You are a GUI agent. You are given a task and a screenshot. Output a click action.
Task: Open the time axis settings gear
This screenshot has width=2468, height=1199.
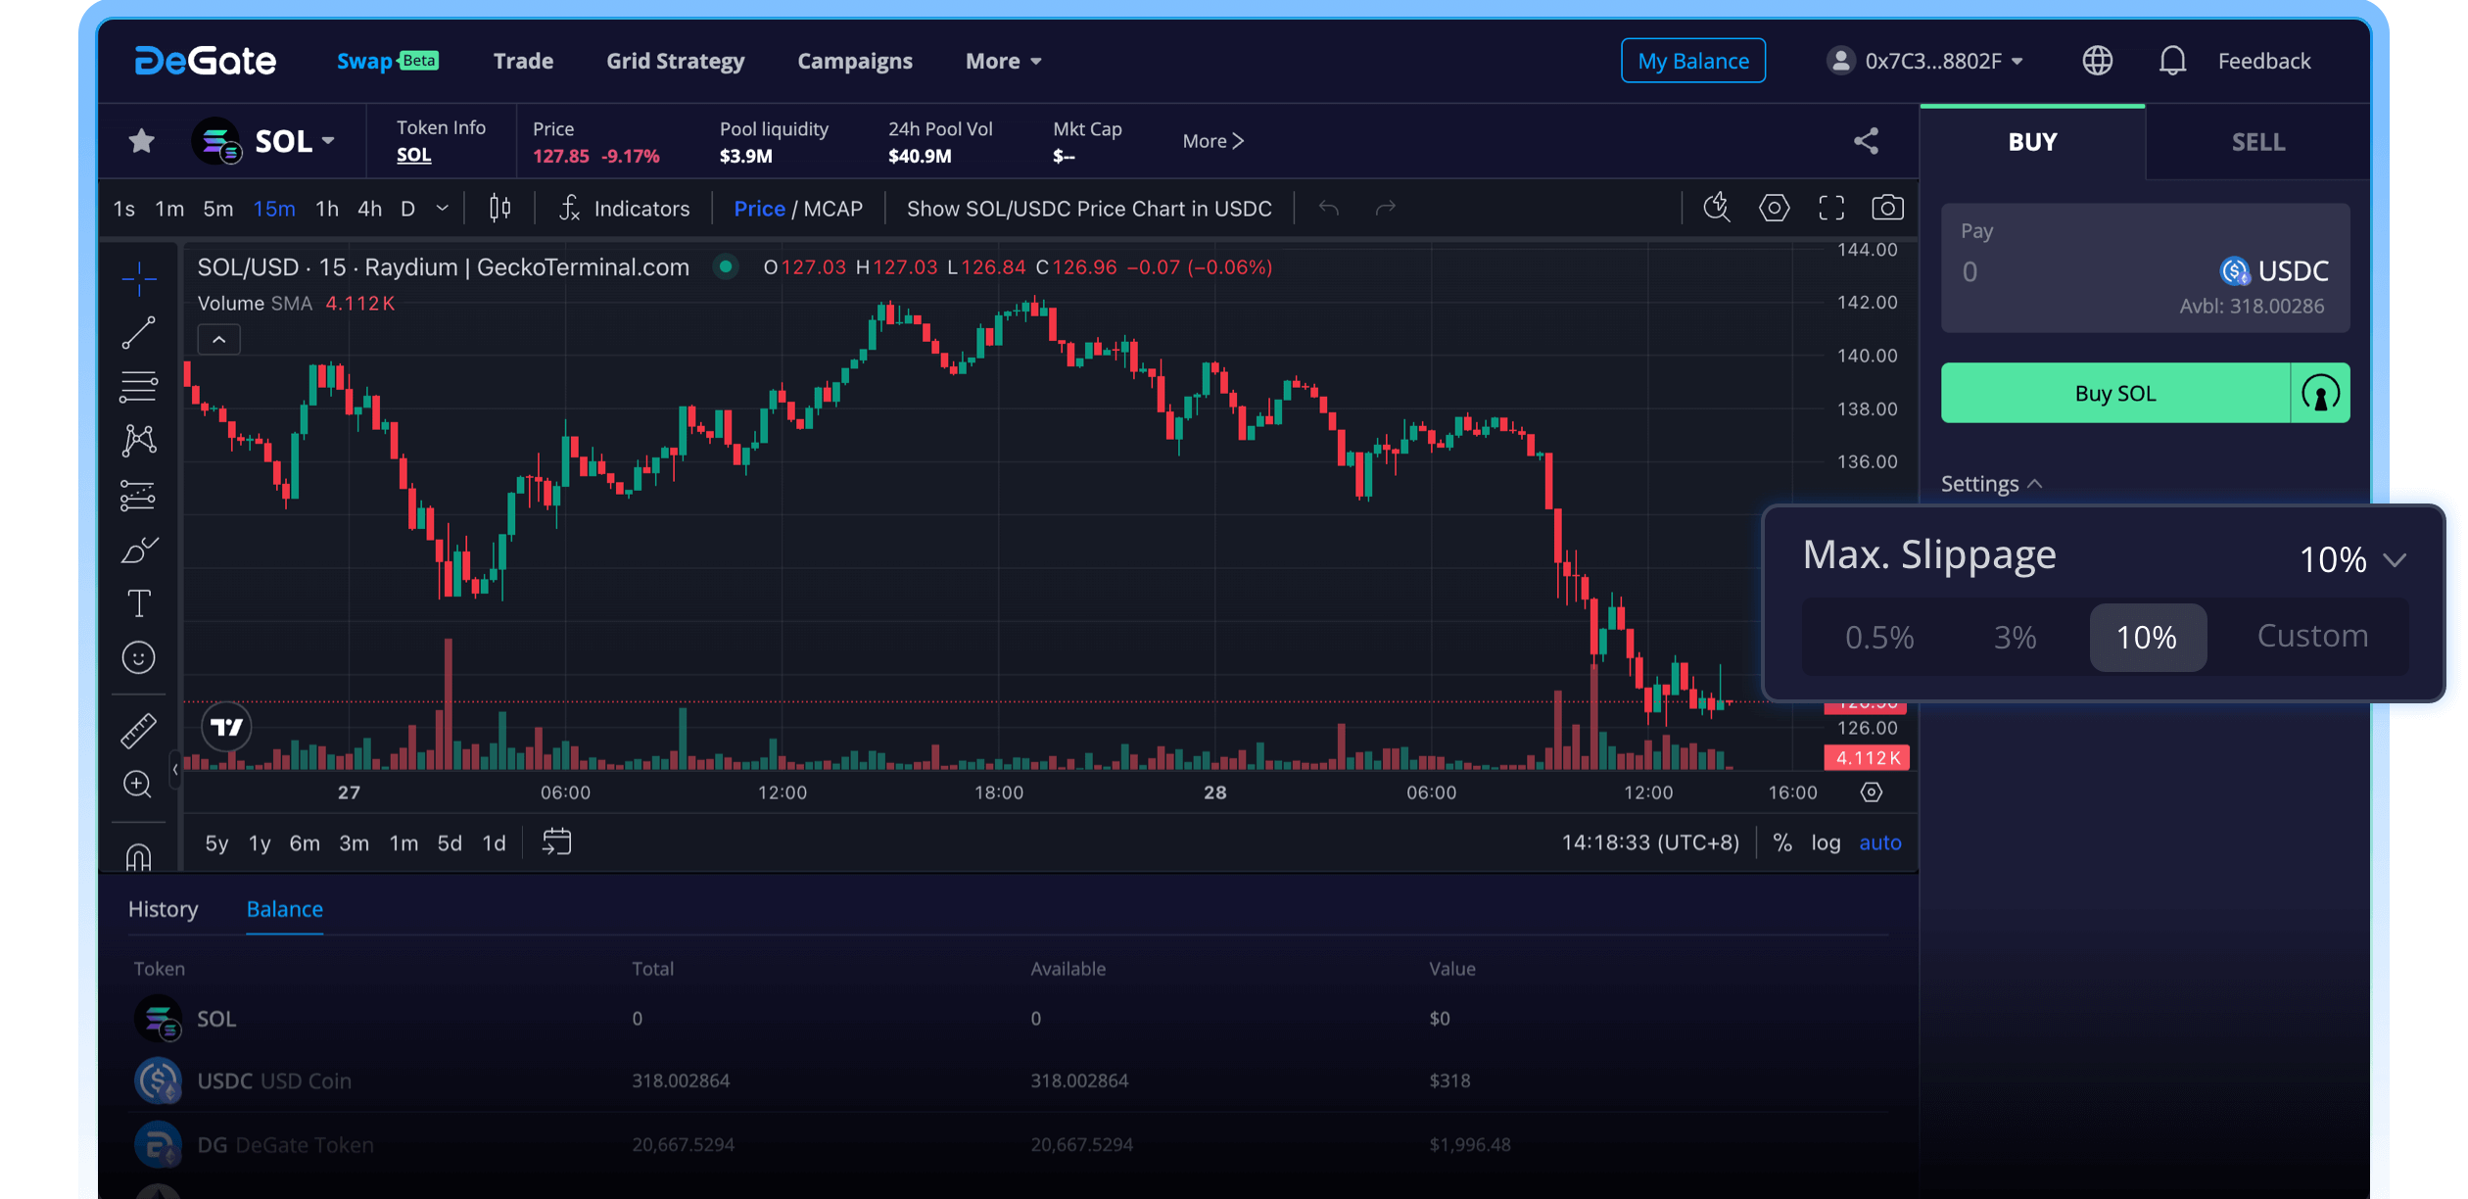coord(1872,792)
